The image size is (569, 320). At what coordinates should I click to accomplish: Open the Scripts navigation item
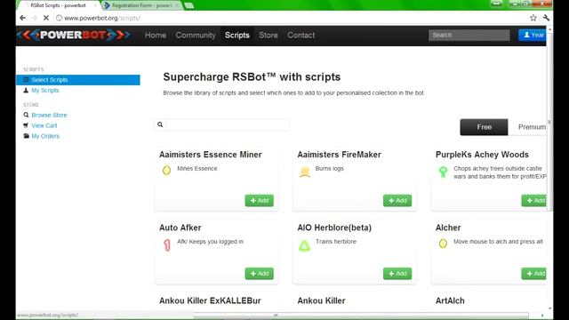click(x=237, y=36)
